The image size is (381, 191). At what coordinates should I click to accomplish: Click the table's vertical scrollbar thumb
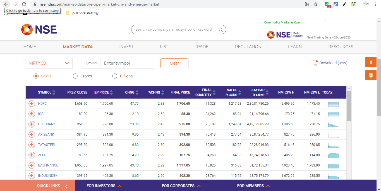(x=349, y=106)
